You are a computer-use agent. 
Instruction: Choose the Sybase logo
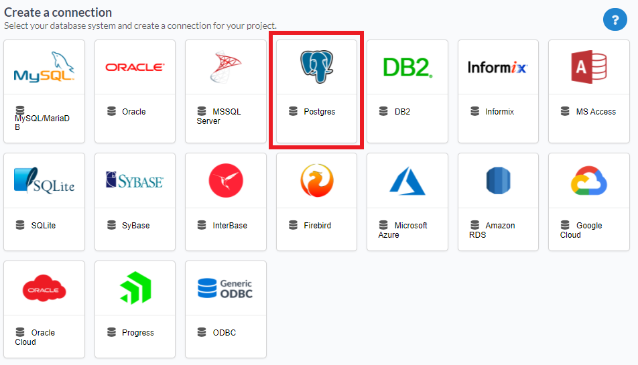(x=135, y=181)
